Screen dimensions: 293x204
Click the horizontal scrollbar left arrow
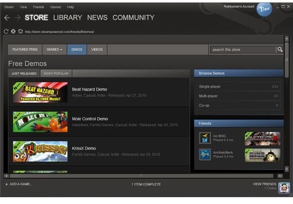tap(6, 176)
